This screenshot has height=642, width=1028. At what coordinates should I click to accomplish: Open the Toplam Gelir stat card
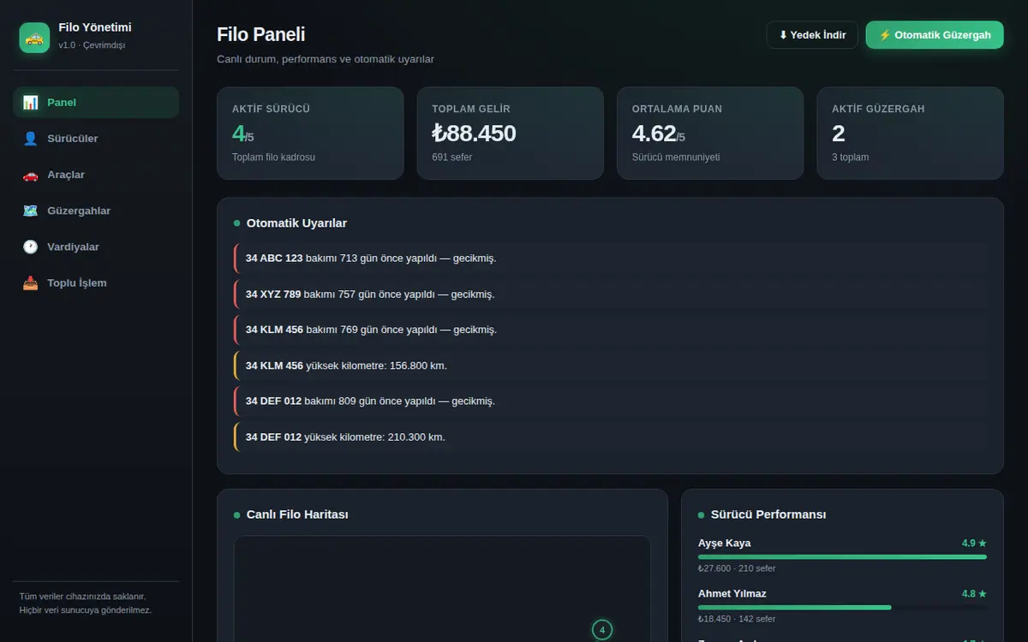[511, 134]
